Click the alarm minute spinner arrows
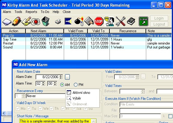Image resolution: width=173 pixels, height=123 pixels. (55, 84)
